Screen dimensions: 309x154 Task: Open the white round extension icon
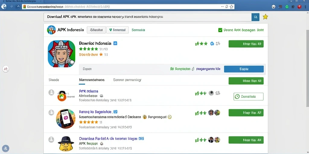pos(273,7)
